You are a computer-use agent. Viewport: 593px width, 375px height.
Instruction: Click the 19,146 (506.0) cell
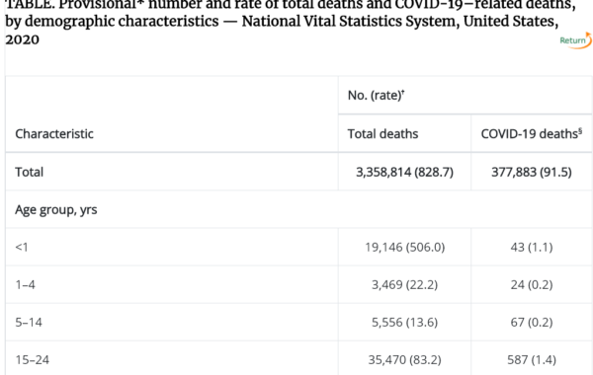point(404,247)
